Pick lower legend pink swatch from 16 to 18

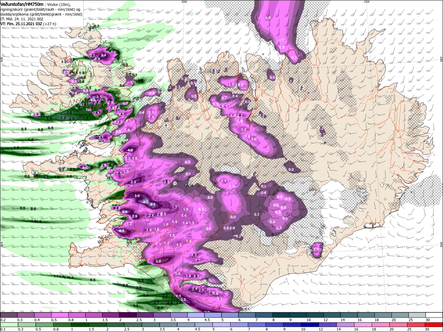363,325
